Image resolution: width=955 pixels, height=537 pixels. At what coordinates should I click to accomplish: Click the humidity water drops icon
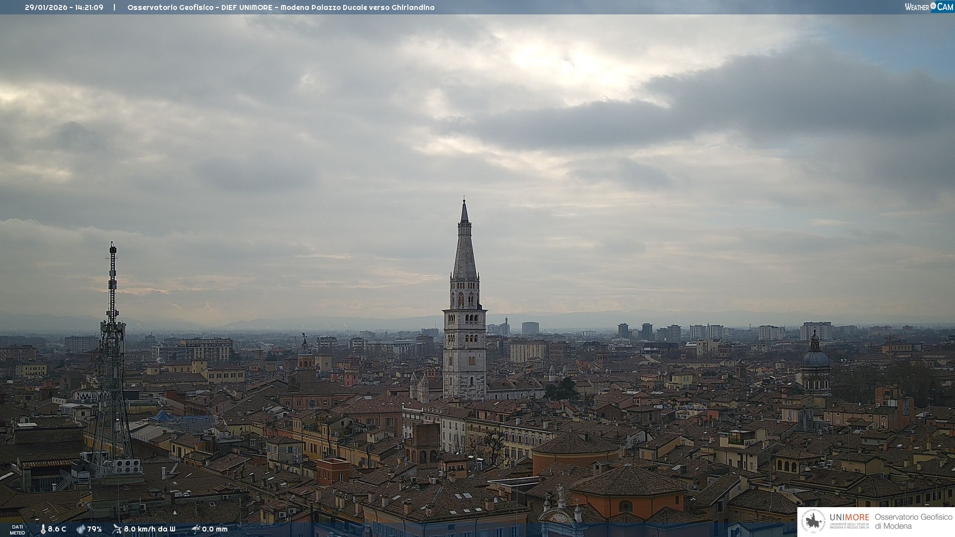coord(81,530)
